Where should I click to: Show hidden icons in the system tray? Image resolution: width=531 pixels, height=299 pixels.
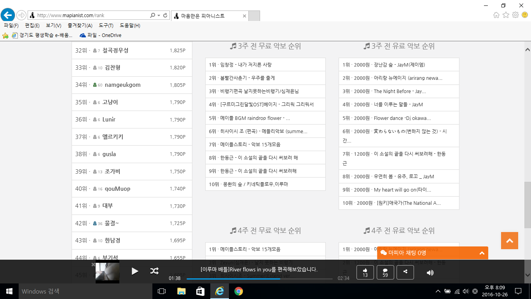[438, 291]
